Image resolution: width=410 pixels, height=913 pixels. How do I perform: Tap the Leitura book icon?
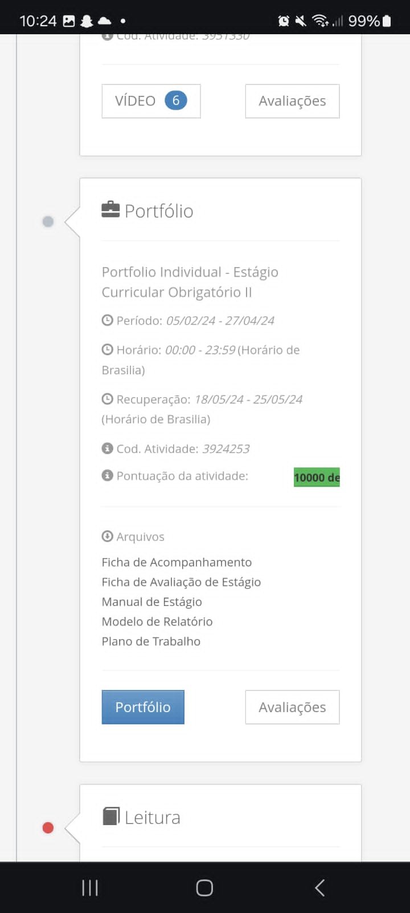click(111, 816)
